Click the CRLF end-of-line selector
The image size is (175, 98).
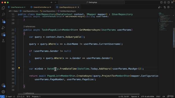point(158,97)
